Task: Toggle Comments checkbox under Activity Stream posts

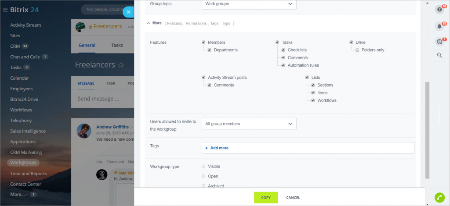Action: point(210,85)
